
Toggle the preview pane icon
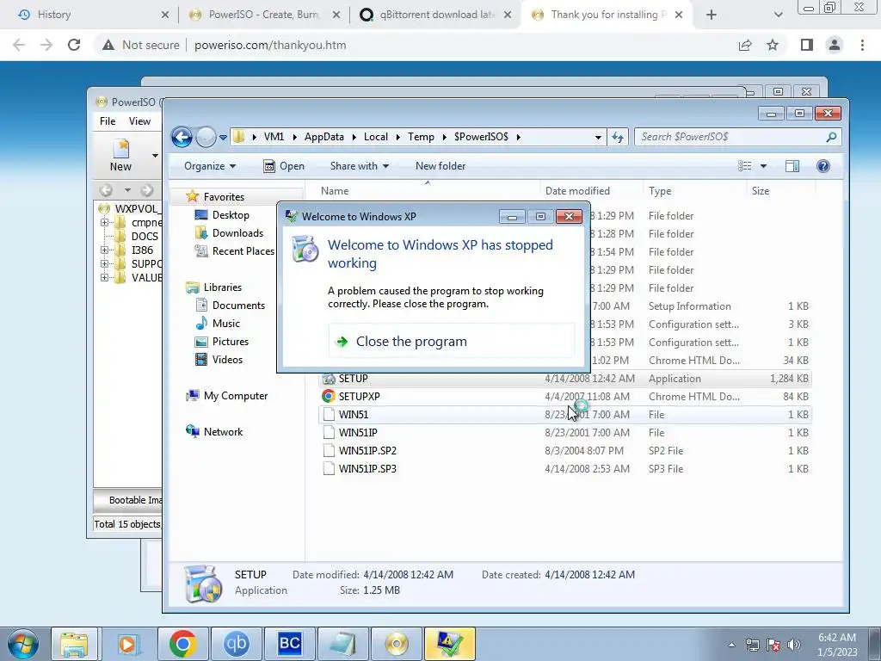pyautogui.click(x=792, y=166)
